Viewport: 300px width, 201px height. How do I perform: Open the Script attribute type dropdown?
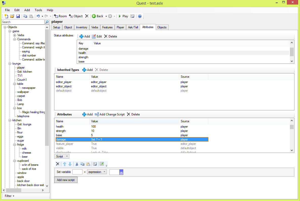pos(62,156)
